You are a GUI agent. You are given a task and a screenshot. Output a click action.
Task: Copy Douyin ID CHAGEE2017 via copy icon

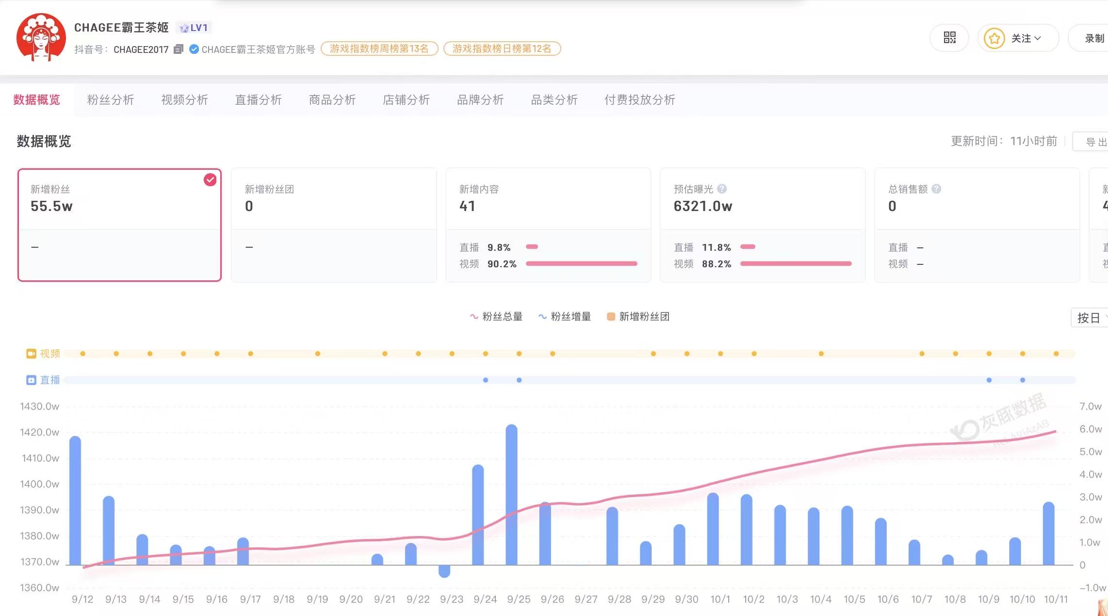(x=178, y=49)
